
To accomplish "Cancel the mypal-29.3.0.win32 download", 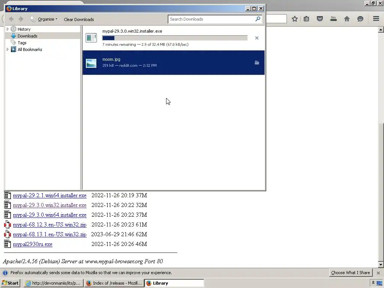I will coord(256,38).
